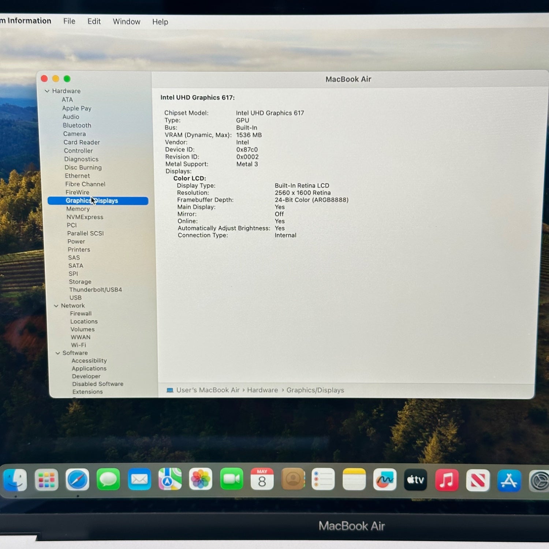
Task: Open Mail app in the Dock
Action: pos(139,479)
